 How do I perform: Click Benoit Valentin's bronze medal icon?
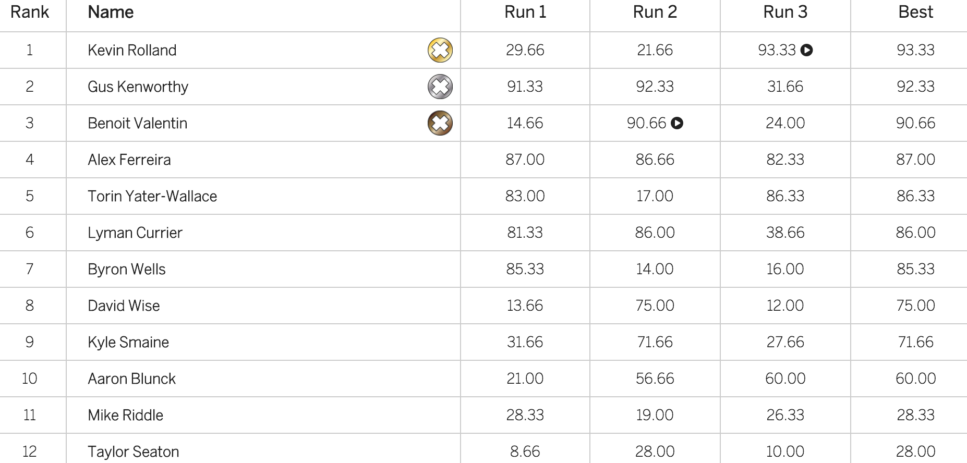(440, 123)
